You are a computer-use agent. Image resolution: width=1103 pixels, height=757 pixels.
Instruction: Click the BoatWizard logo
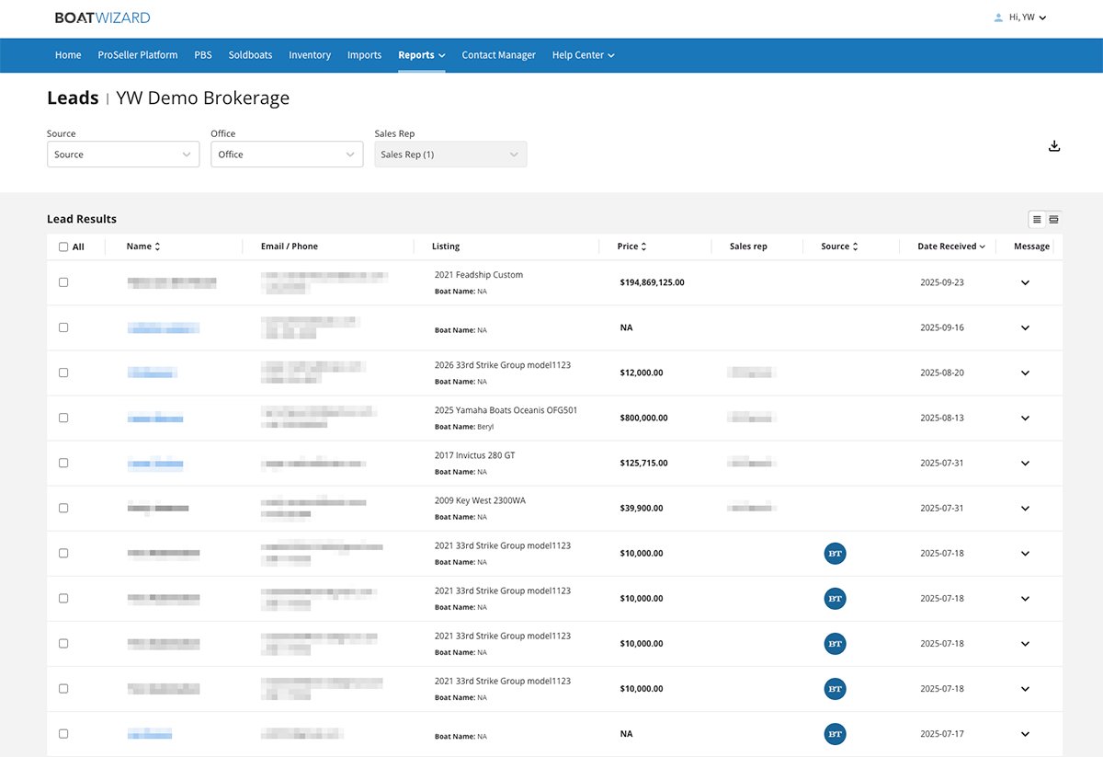pyautogui.click(x=102, y=17)
